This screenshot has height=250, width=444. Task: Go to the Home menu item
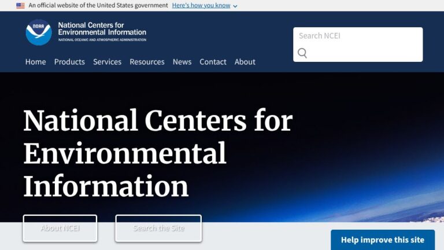[x=36, y=62]
